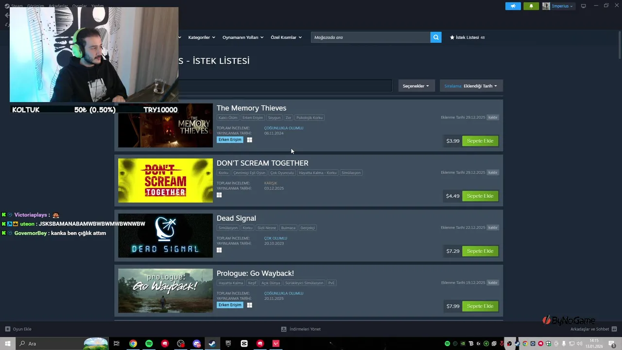Select the Sürükleyici Simülasyon tag
This screenshot has height=350, width=622.
point(304,283)
